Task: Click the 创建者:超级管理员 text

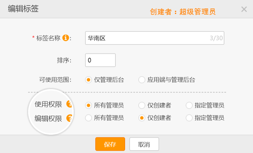Action: click(x=183, y=12)
